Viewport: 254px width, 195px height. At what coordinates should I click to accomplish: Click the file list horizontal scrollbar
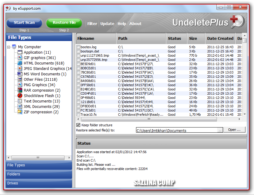tap(149, 119)
